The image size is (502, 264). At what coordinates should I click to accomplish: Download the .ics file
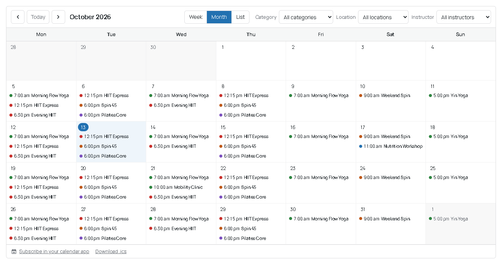[x=111, y=252]
